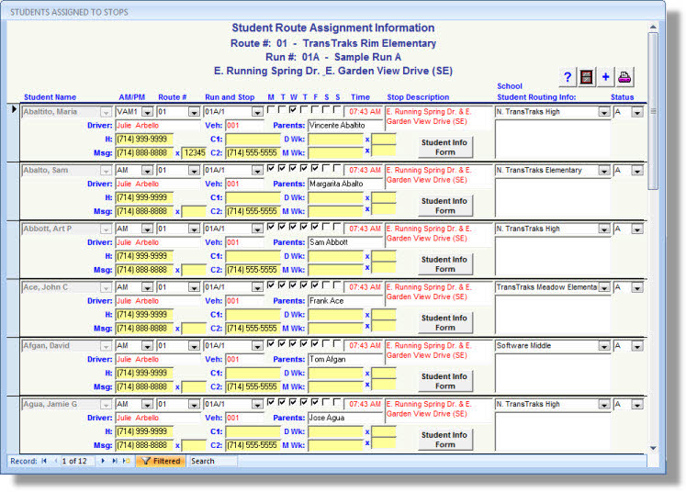Expand school dropdown showing Software Middle
This screenshot has width=686, height=492.
tap(604, 346)
